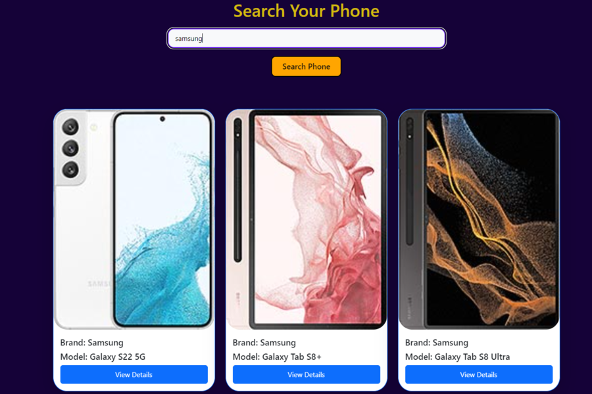Click the S22 front punch-hole camera
The height and width of the screenshot is (394, 592).
[162, 119]
